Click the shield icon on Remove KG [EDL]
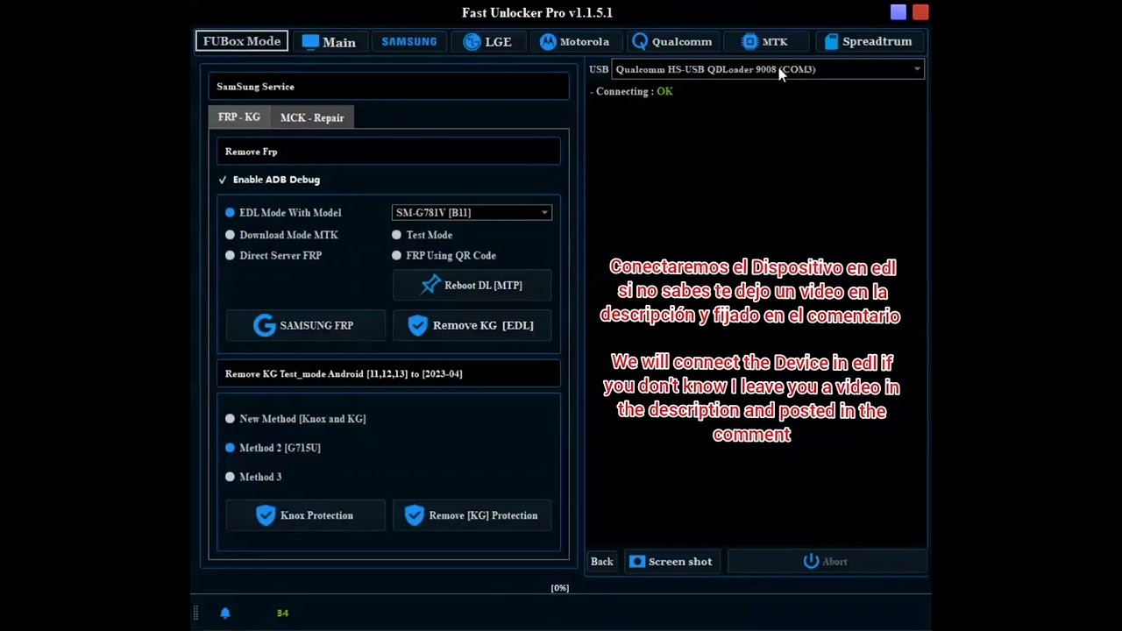 [417, 325]
